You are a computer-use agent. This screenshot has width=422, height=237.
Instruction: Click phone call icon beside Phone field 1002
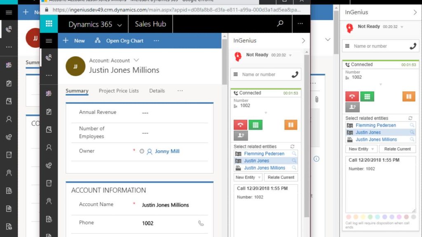(x=201, y=223)
